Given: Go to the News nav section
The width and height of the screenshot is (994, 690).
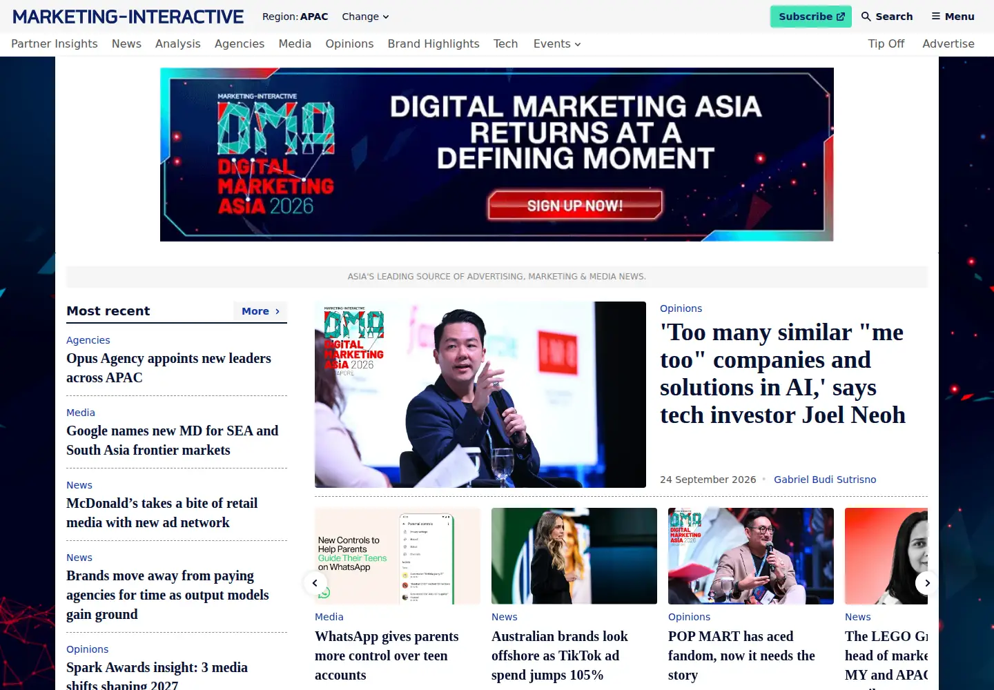Looking at the screenshot, I should (x=126, y=43).
